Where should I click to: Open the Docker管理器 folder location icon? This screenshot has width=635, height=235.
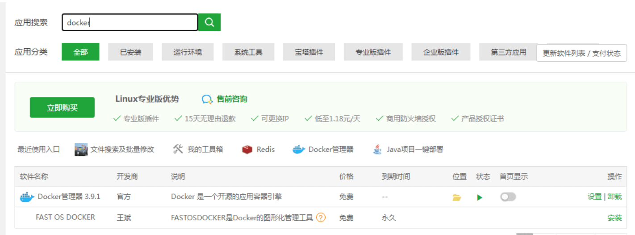456,197
